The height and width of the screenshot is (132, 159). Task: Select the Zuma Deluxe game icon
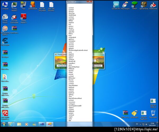pos(33,6)
